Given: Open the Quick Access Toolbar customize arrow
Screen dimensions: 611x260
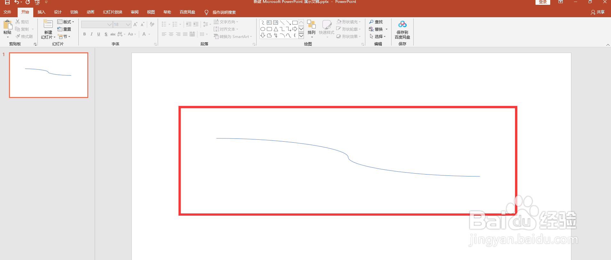Looking at the screenshot, I should click(46, 2).
